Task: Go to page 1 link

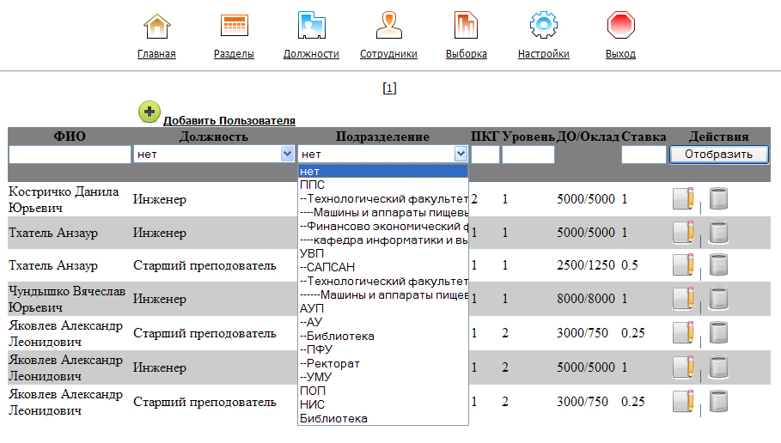Action: pos(389,88)
